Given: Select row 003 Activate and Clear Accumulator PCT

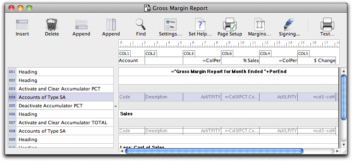Looking at the screenshot, I should click(x=61, y=89).
